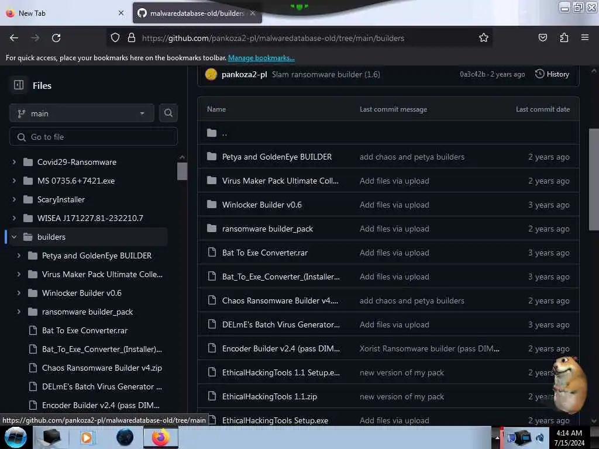Open ransomware builder_pack in file list
The height and width of the screenshot is (449, 599).
267,229
